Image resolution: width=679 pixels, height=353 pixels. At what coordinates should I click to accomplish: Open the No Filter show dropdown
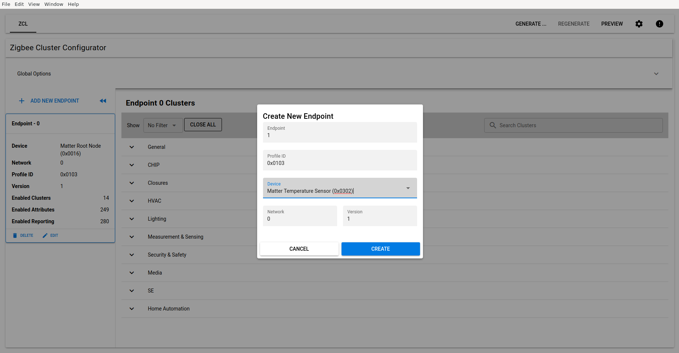163,125
